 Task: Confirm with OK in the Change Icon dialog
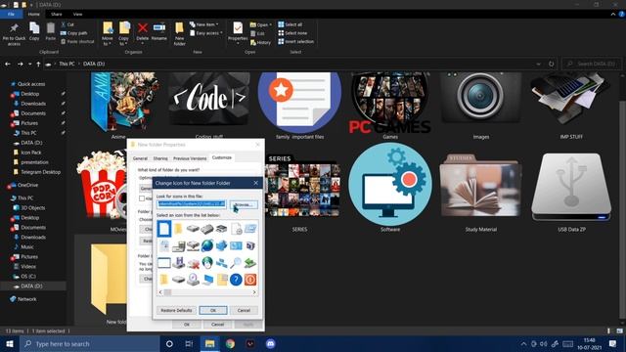coord(213,310)
